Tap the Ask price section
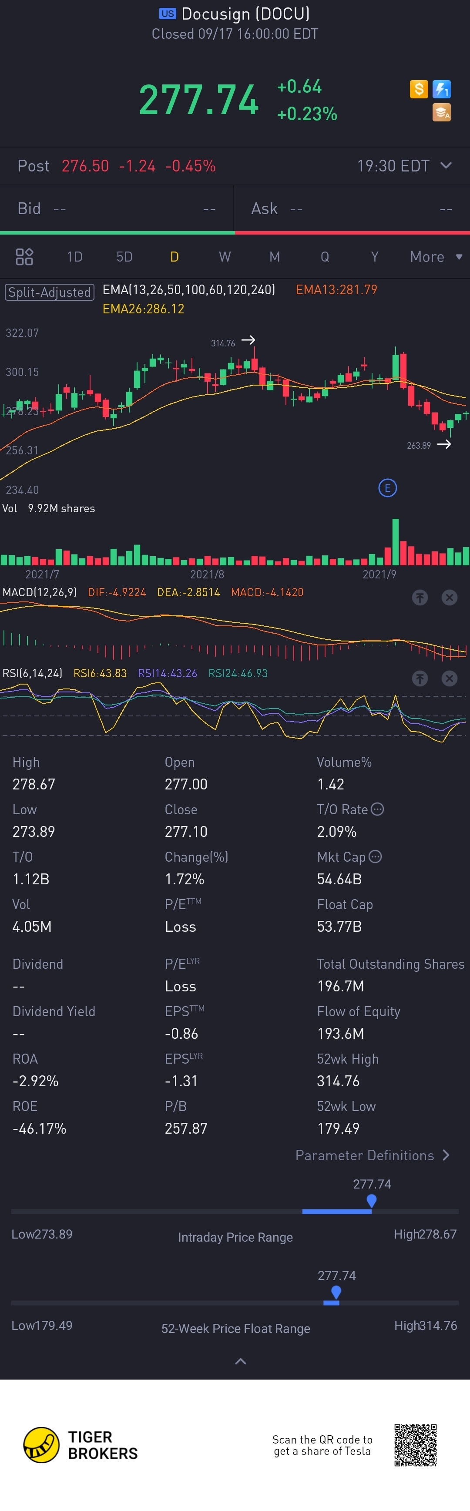Screen dimensions: 470x1511 [x=352, y=208]
